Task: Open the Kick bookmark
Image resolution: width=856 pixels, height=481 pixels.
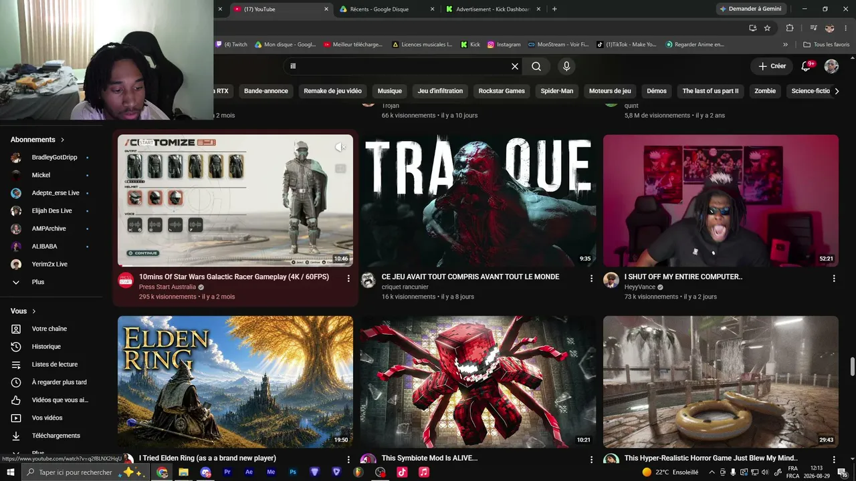Action: click(x=470, y=45)
